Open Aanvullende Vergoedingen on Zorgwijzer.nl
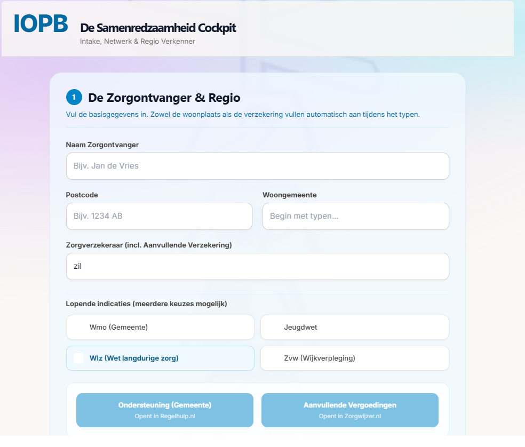Image resolution: width=525 pixels, height=447 pixels. [x=350, y=410]
